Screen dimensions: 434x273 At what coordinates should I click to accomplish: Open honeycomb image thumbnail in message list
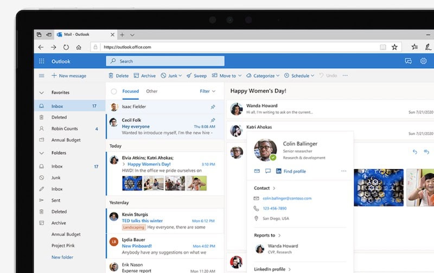pyautogui.click(x=132, y=183)
